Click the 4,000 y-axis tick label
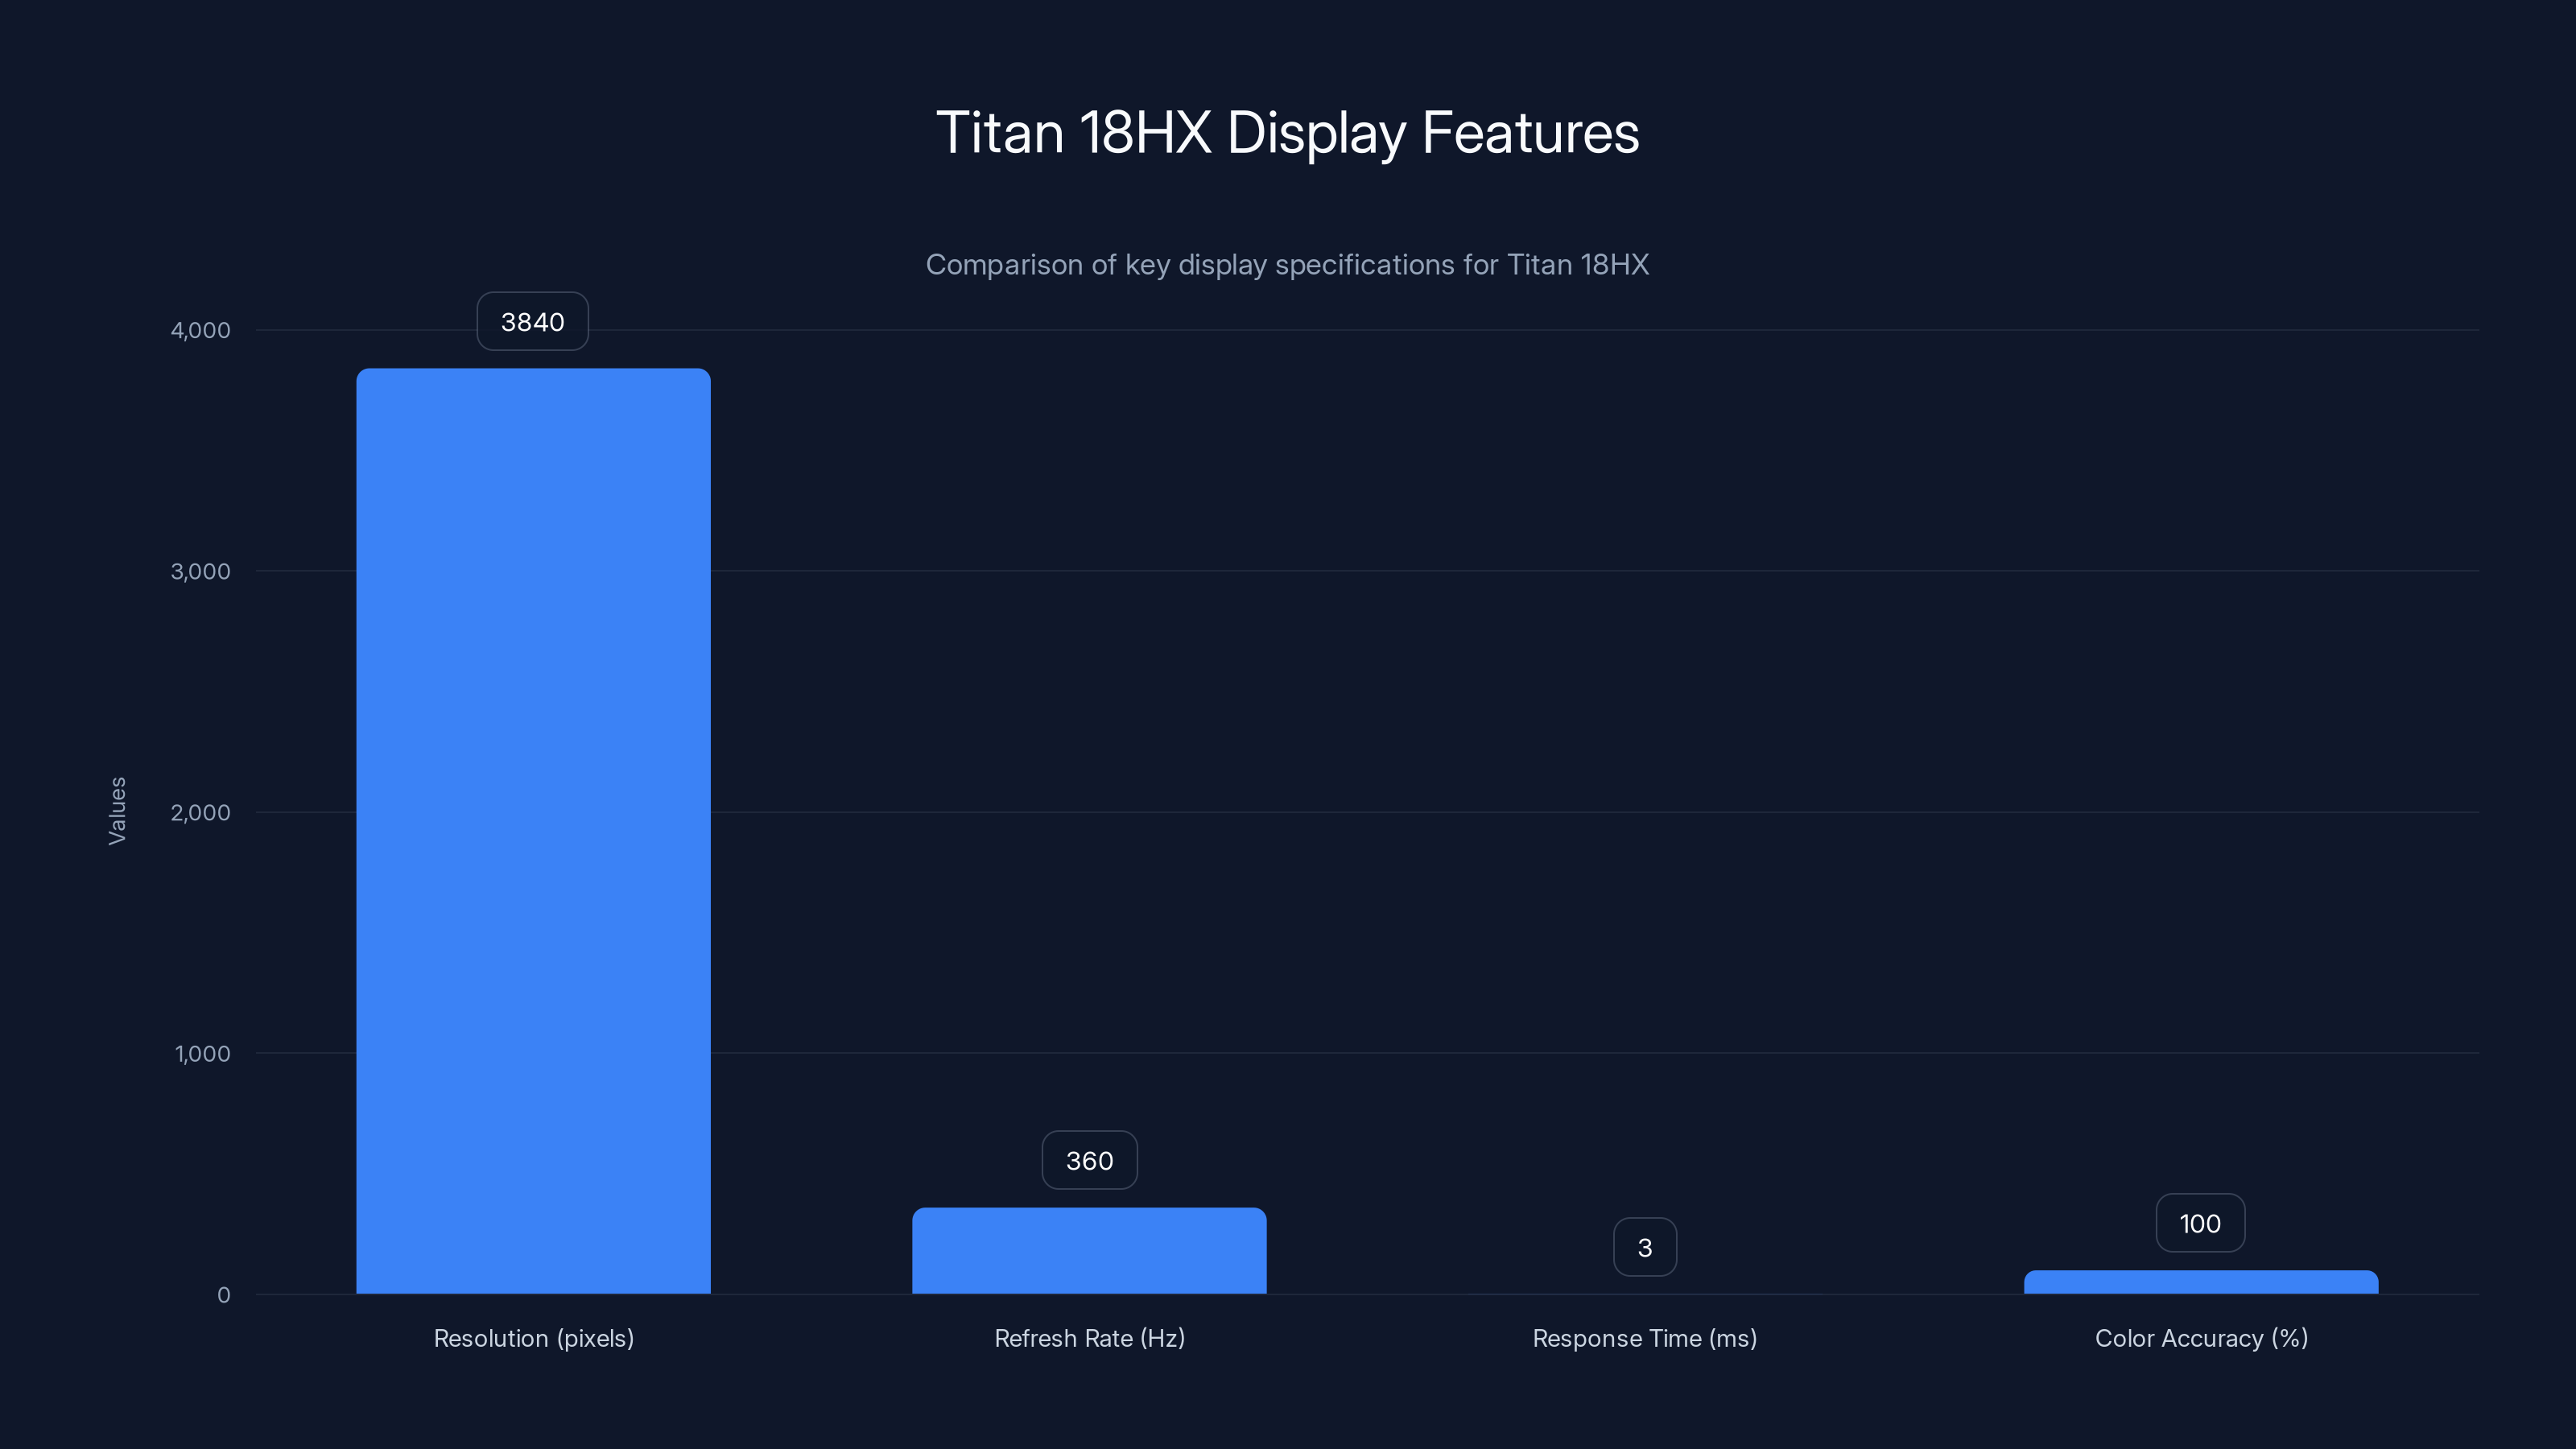2576x1449 pixels. (200, 330)
